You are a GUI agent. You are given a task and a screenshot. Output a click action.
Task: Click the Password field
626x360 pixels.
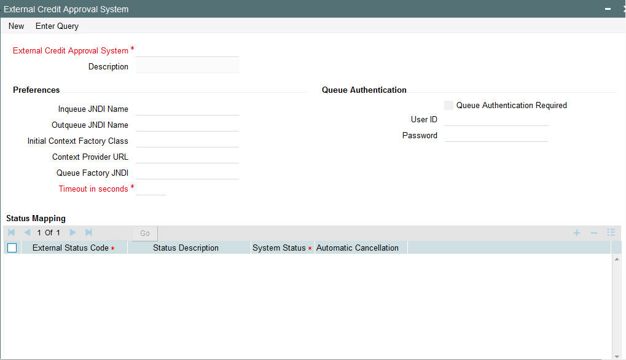click(x=496, y=135)
